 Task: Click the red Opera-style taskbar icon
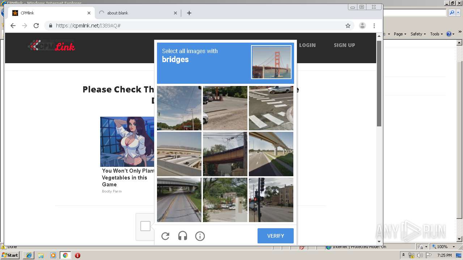[77, 255]
